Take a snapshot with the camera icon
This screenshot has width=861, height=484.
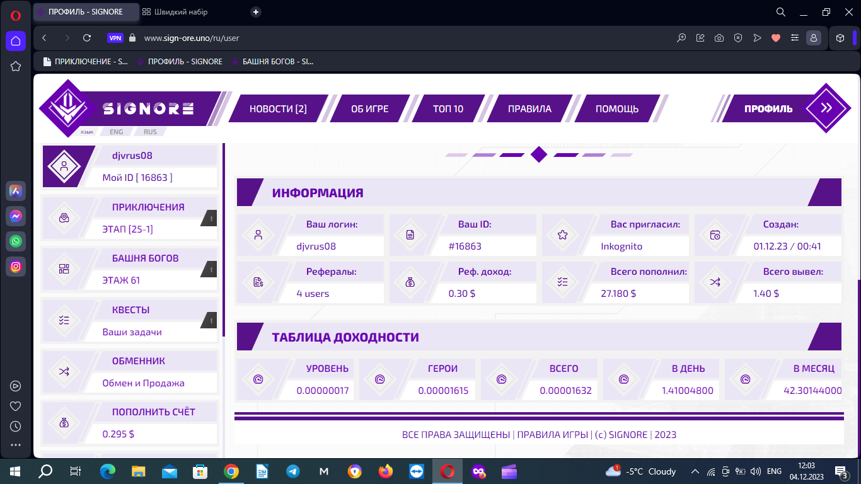coord(719,38)
